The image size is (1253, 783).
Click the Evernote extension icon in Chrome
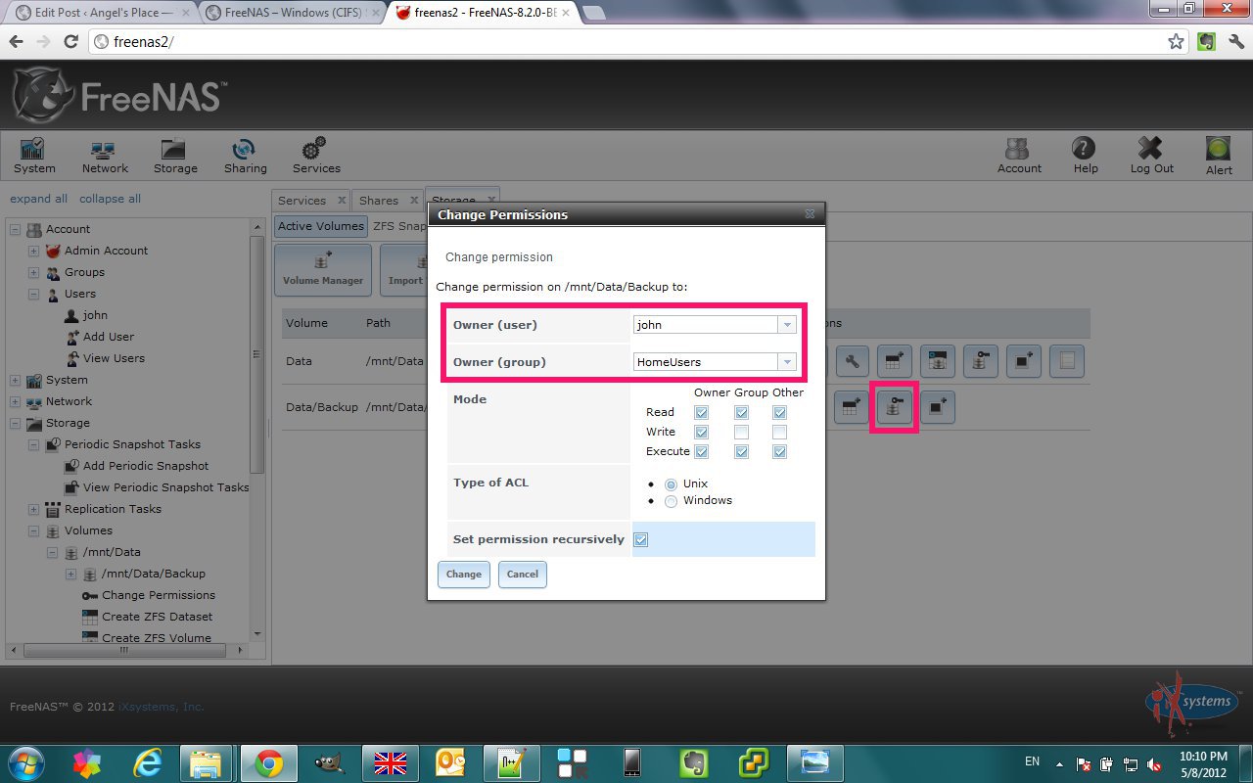click(x=1207, y=42)
